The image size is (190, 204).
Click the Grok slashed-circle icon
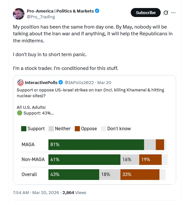(166, 13)
